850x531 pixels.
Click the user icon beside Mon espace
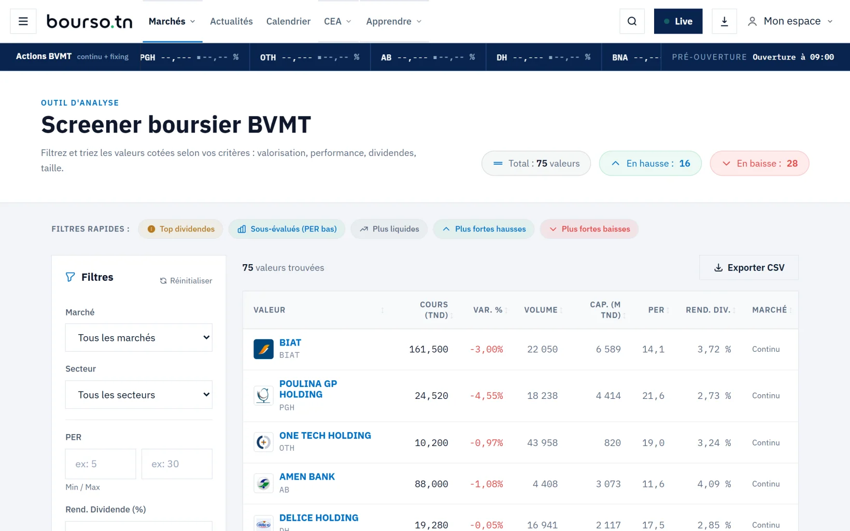(752, 21)
